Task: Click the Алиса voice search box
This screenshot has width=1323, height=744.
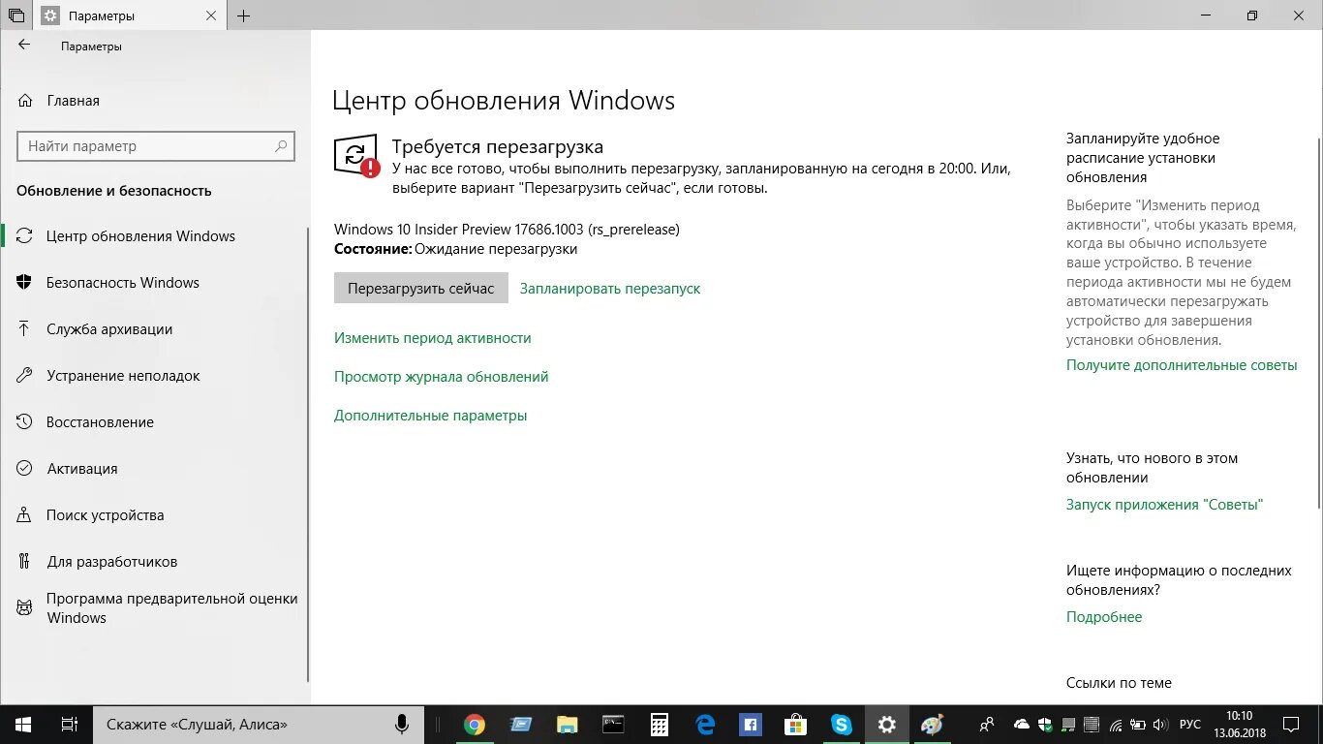Action: [259, 725]
